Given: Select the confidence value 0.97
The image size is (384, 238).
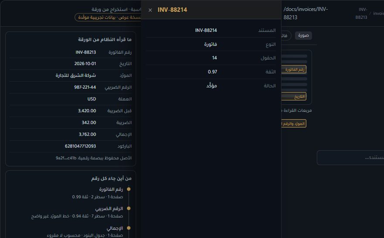Looking at the screenshot, I should pos(213,72).
